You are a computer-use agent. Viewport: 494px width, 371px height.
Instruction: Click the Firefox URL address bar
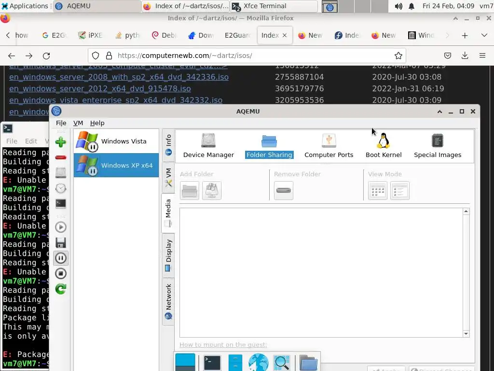(x=247, y=56)
